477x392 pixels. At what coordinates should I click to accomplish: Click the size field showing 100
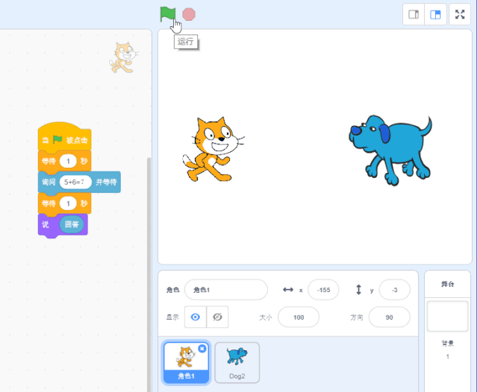pos(298,317)
